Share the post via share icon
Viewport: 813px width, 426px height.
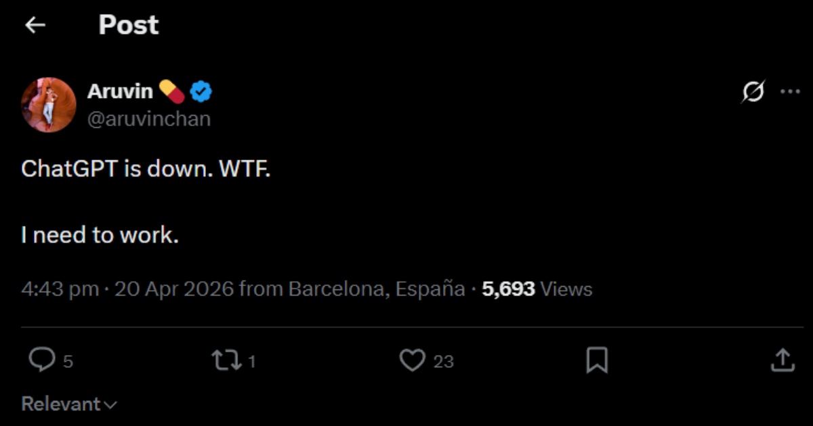(x=783, y=360)
